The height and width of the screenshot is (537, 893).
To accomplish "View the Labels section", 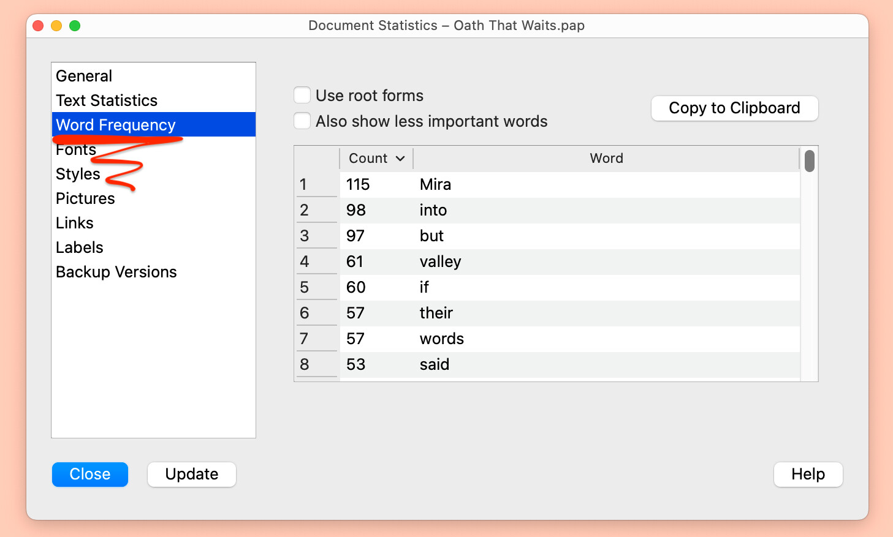I will (x=80, y=248).
